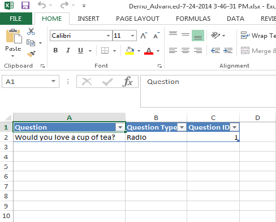Apply the yellow Fill Color bucket

tap(130, 51)
